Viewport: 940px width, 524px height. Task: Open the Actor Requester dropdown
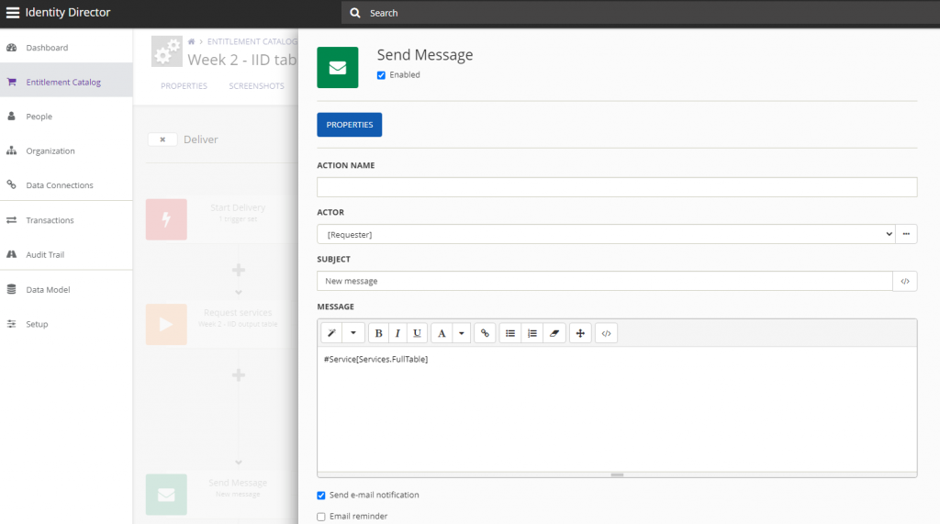(606, 234)
